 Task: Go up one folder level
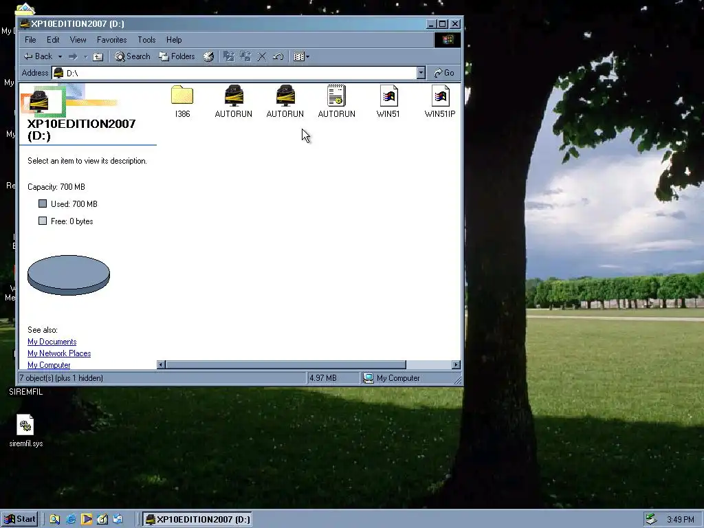(98, 56)
